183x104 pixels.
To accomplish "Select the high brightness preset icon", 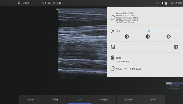I will (x=169, y=37).
